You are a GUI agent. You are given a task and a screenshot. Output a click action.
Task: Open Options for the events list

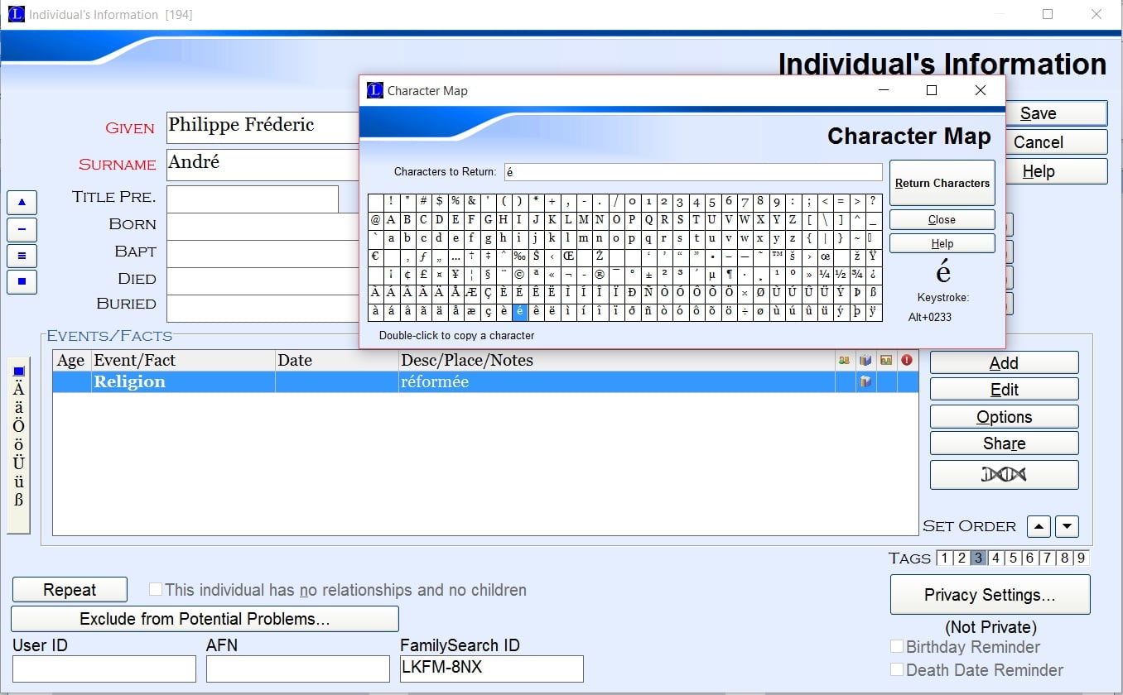[1004, 416]
